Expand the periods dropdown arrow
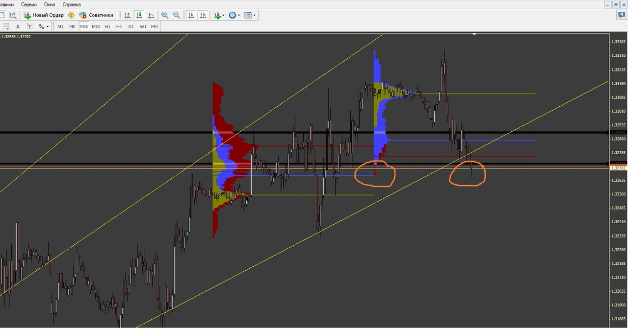 (239, 15)
